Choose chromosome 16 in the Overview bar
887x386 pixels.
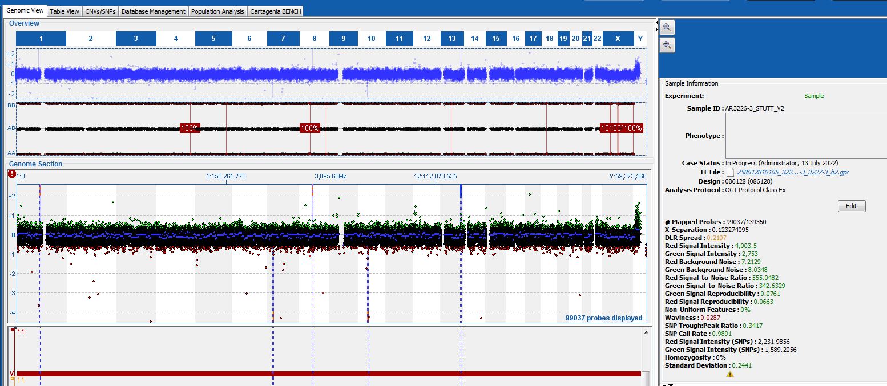[516, 39]
